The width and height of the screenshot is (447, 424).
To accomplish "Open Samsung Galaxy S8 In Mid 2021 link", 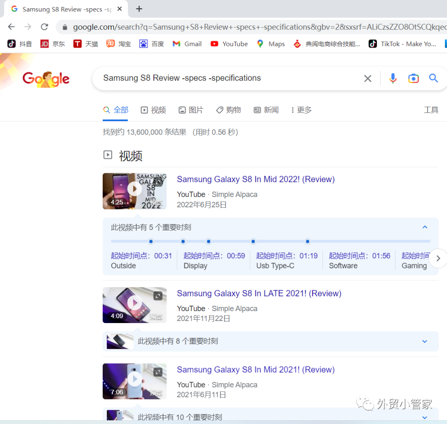I will (x=256, y=369).
